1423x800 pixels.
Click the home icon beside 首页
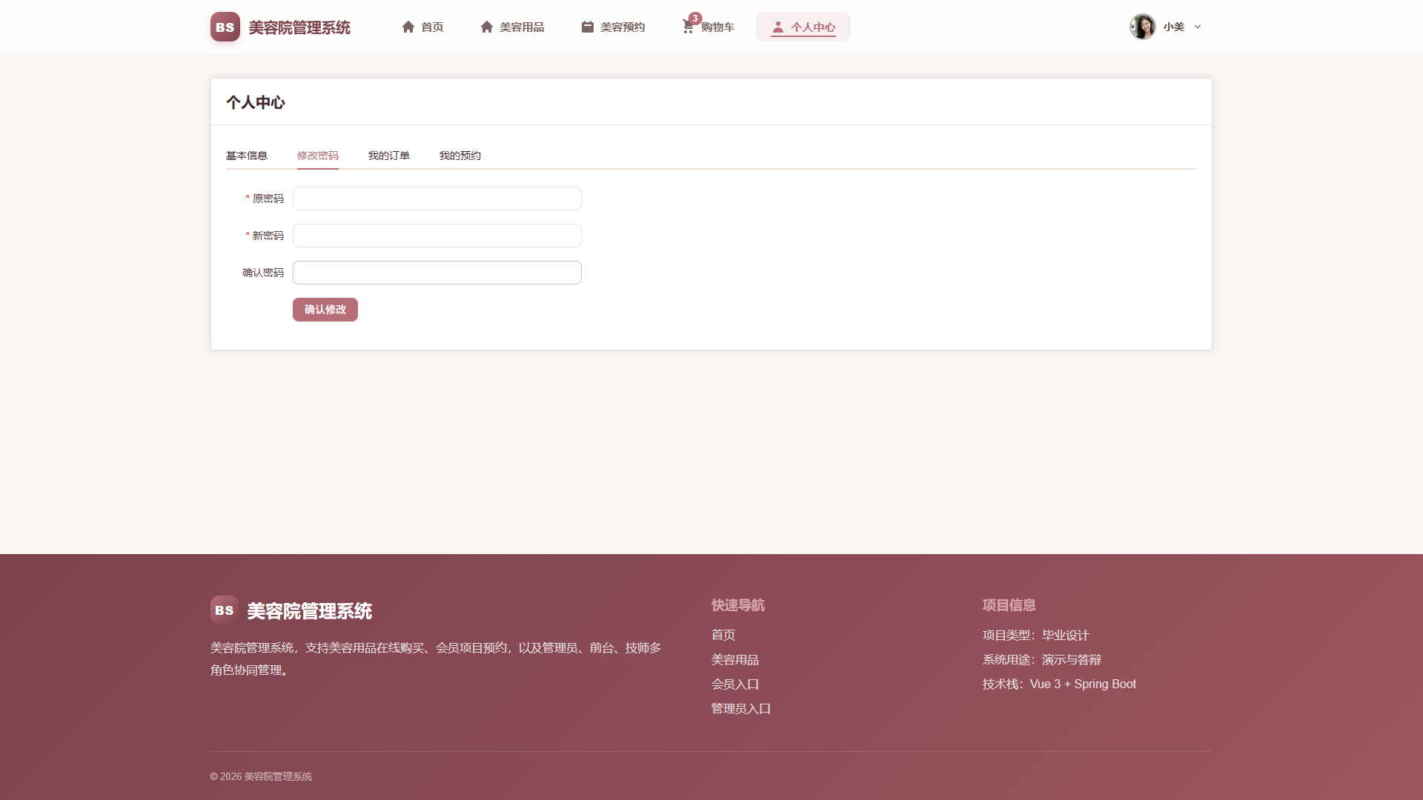point(408,27)
